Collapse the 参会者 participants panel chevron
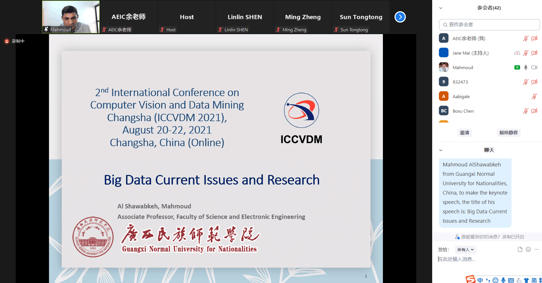Image resolution: width=542 pixels, height=283 pixels. click(x=441, y=8)
